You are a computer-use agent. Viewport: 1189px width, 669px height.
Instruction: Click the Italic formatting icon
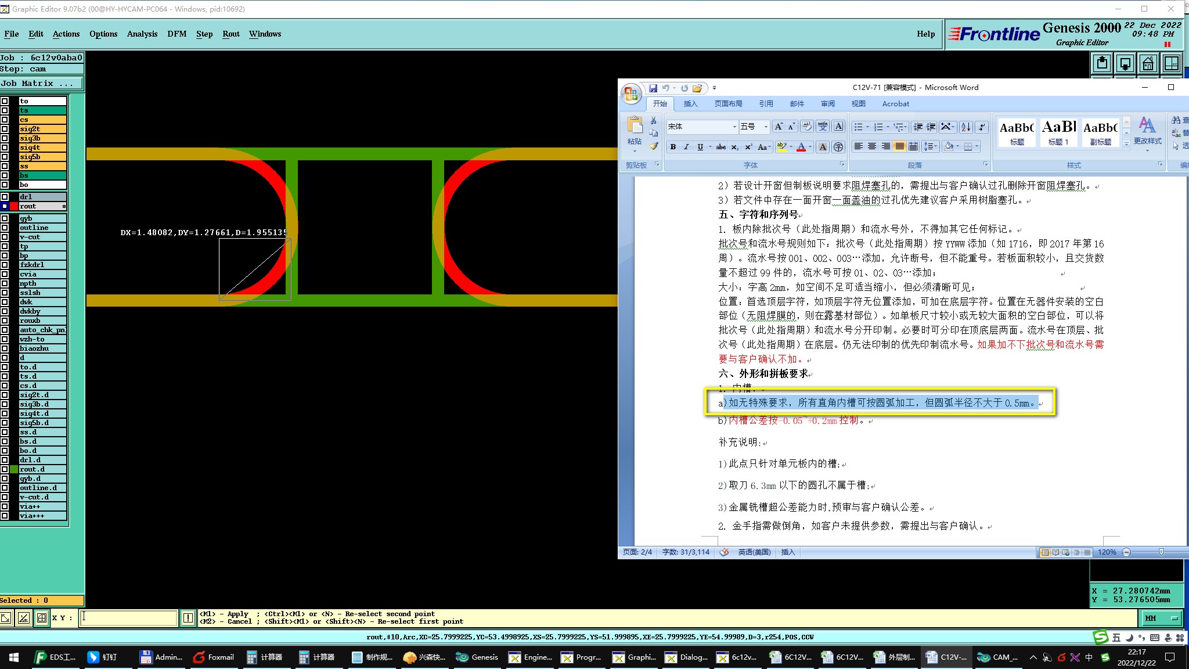tap(686, 147)
